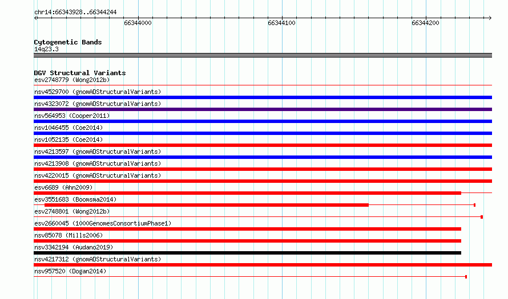Click ruler position label 66344200

(x=425, y=23)
